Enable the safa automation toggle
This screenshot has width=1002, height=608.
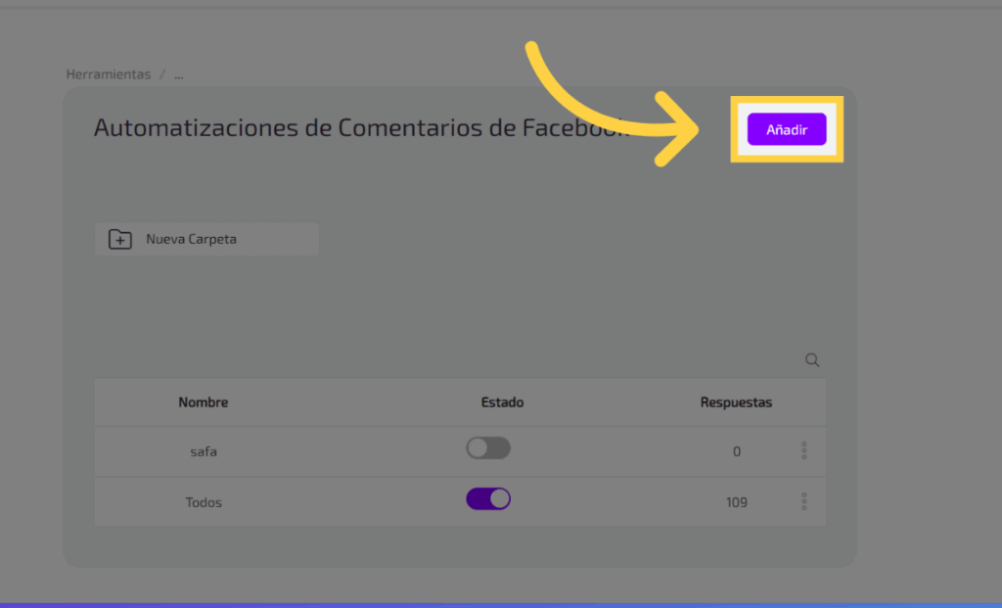(487, 448)
